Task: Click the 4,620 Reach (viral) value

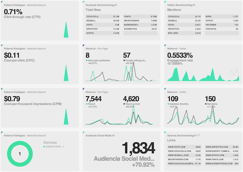Action: tap(131, 99)
